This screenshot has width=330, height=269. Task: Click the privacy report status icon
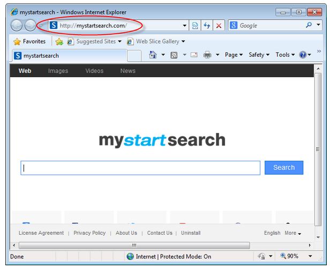pos(261,256)
